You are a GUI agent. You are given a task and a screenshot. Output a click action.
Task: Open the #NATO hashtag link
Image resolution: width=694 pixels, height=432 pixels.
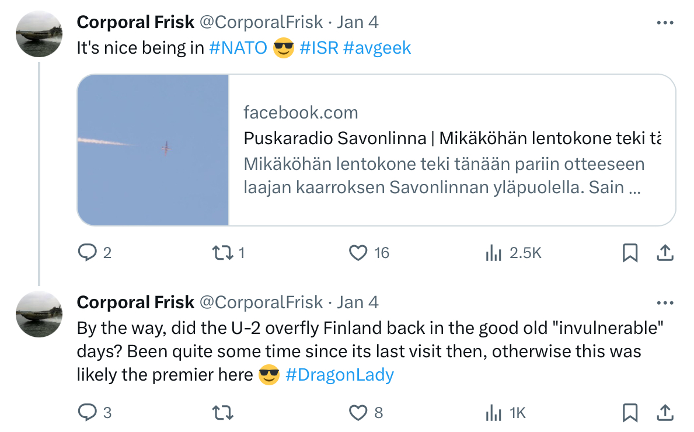point(238,47)
